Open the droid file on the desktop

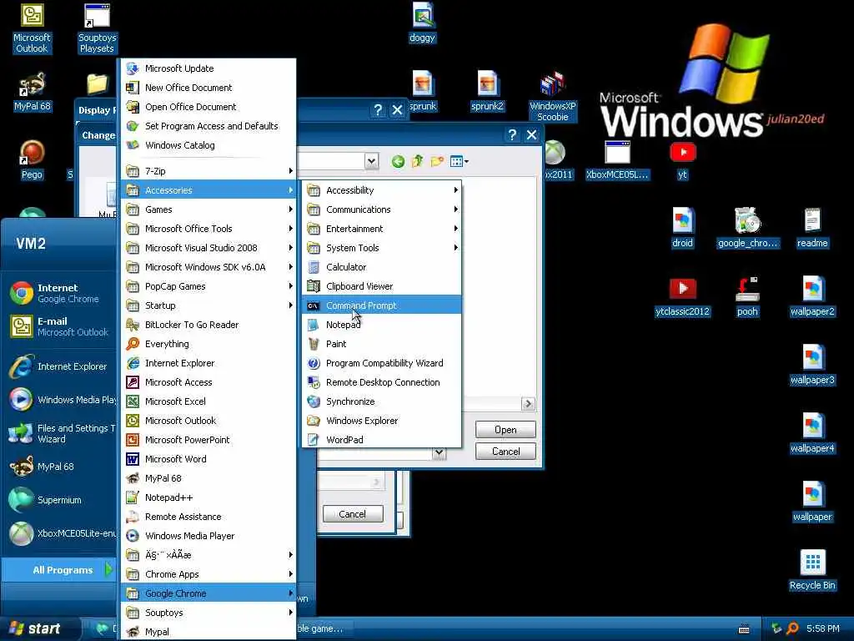[x=682, y=228]
